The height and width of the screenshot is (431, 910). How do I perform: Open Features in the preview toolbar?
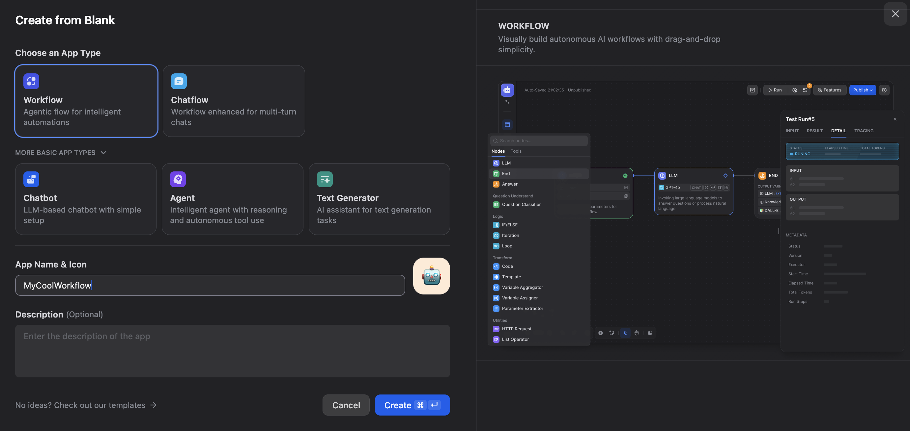click(x=830, y=90)
